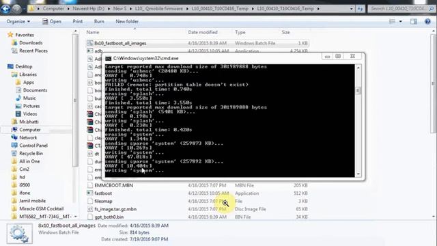Select the filesmap file

[103, 201]
